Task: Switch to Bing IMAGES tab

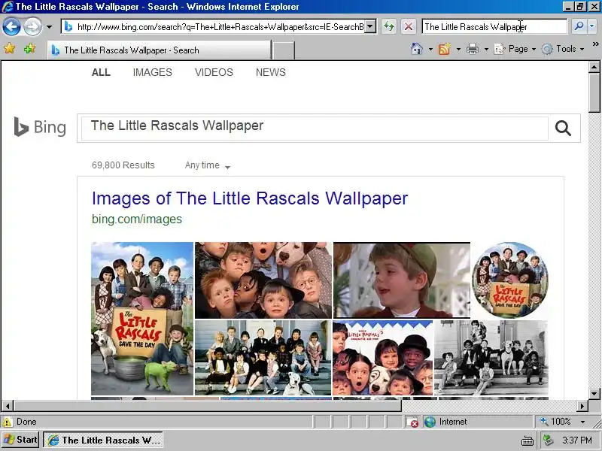Action: pos(153,72)
